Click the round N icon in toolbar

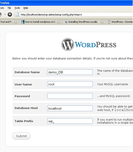point(10,14)
